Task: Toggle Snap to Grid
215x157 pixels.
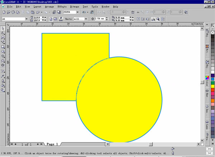Action: (138, 19)
